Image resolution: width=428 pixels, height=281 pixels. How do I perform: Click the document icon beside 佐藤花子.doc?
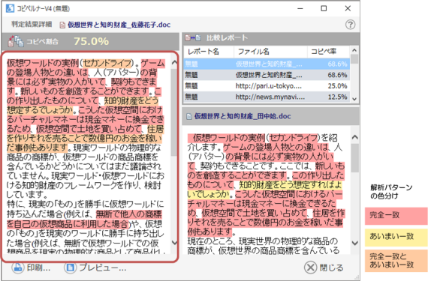[x=62, y=25]
